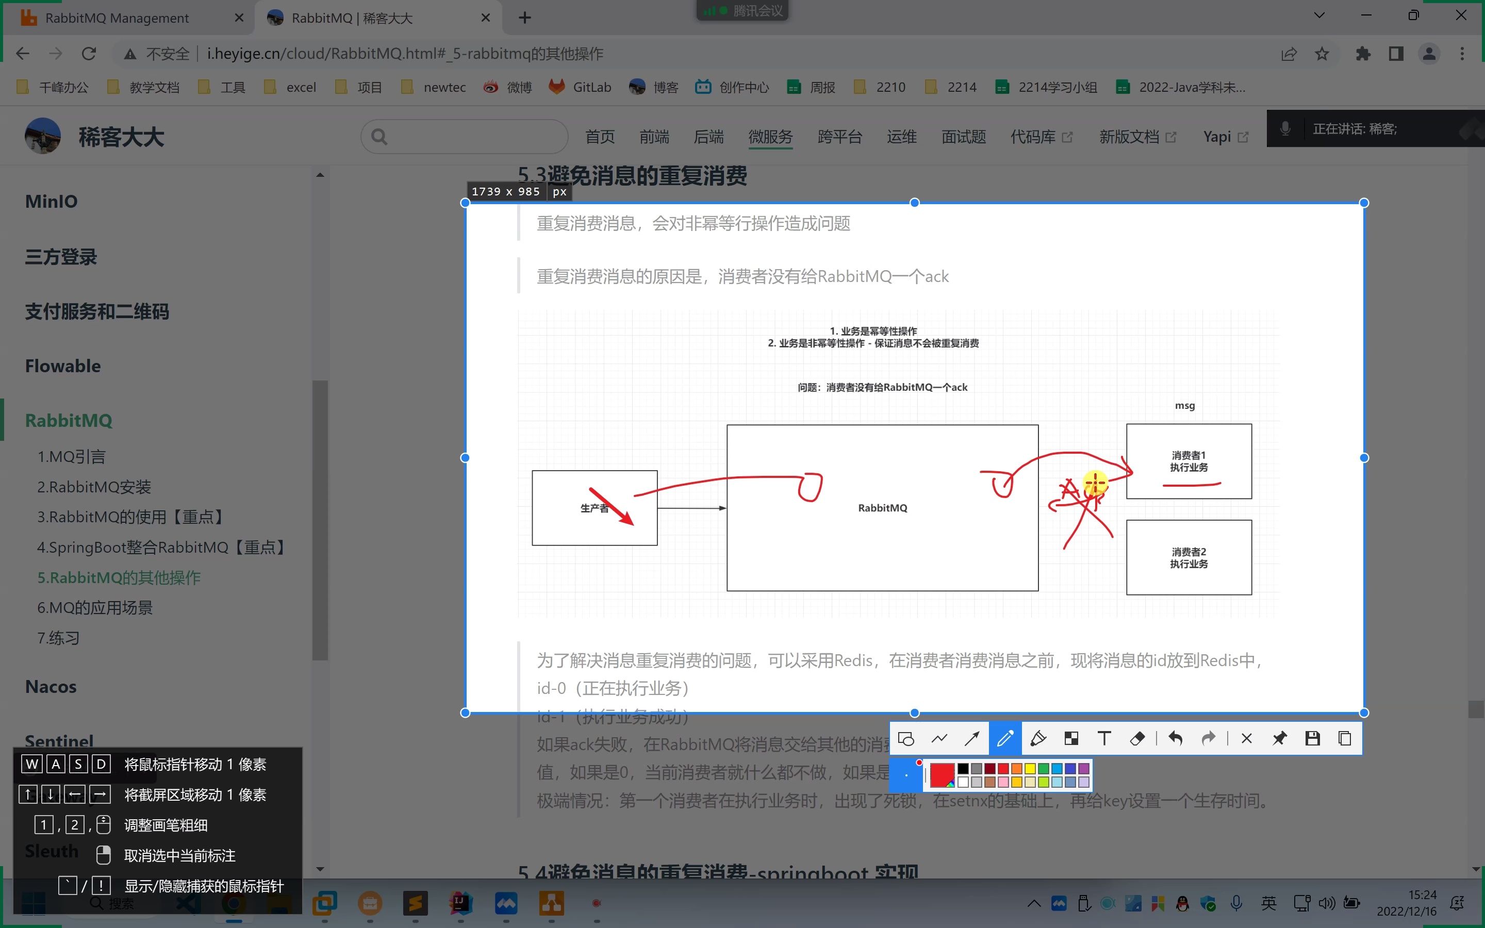Expand the Nacos sidebar section
The height and width of the screenshot is (928, 1485).
[x=51, y=686]
